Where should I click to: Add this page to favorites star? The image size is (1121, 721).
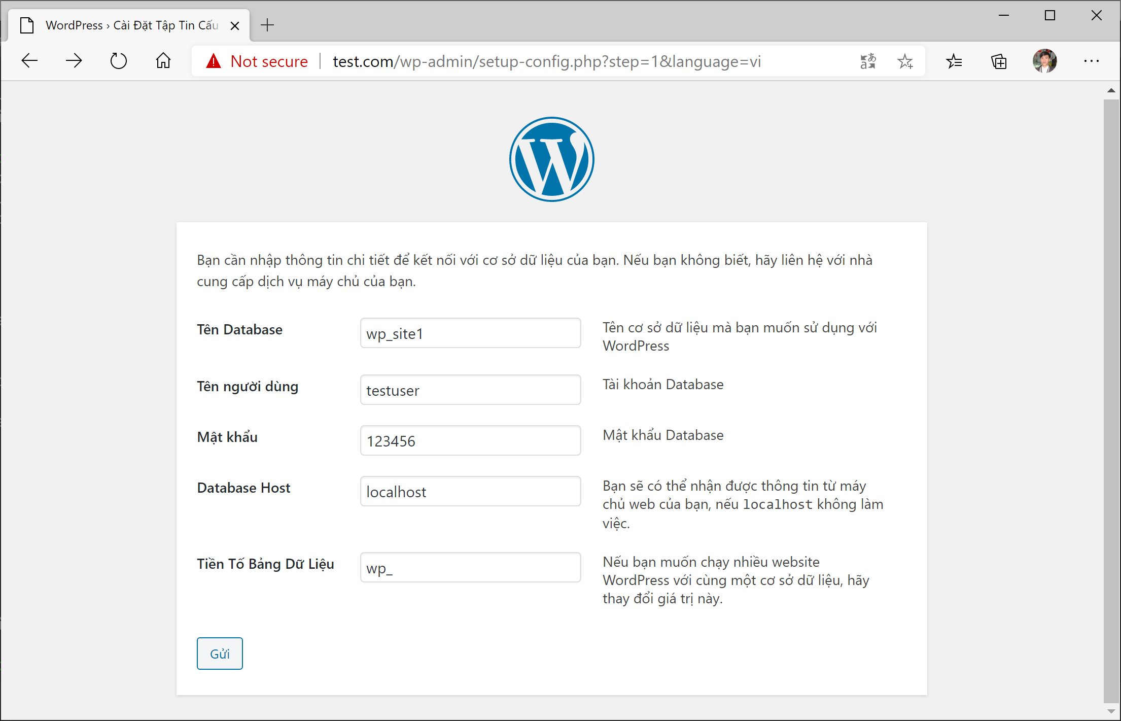point(905,61)
